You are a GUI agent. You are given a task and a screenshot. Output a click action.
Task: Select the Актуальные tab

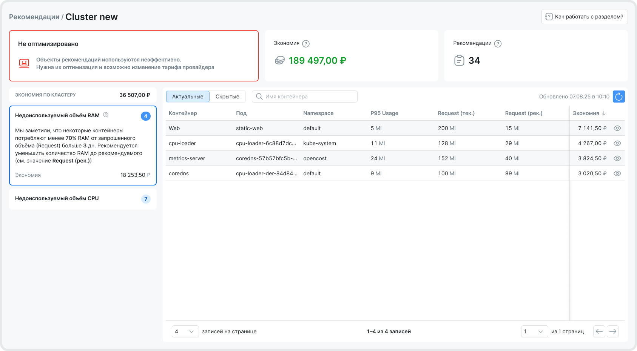click(x=188, y=97)
